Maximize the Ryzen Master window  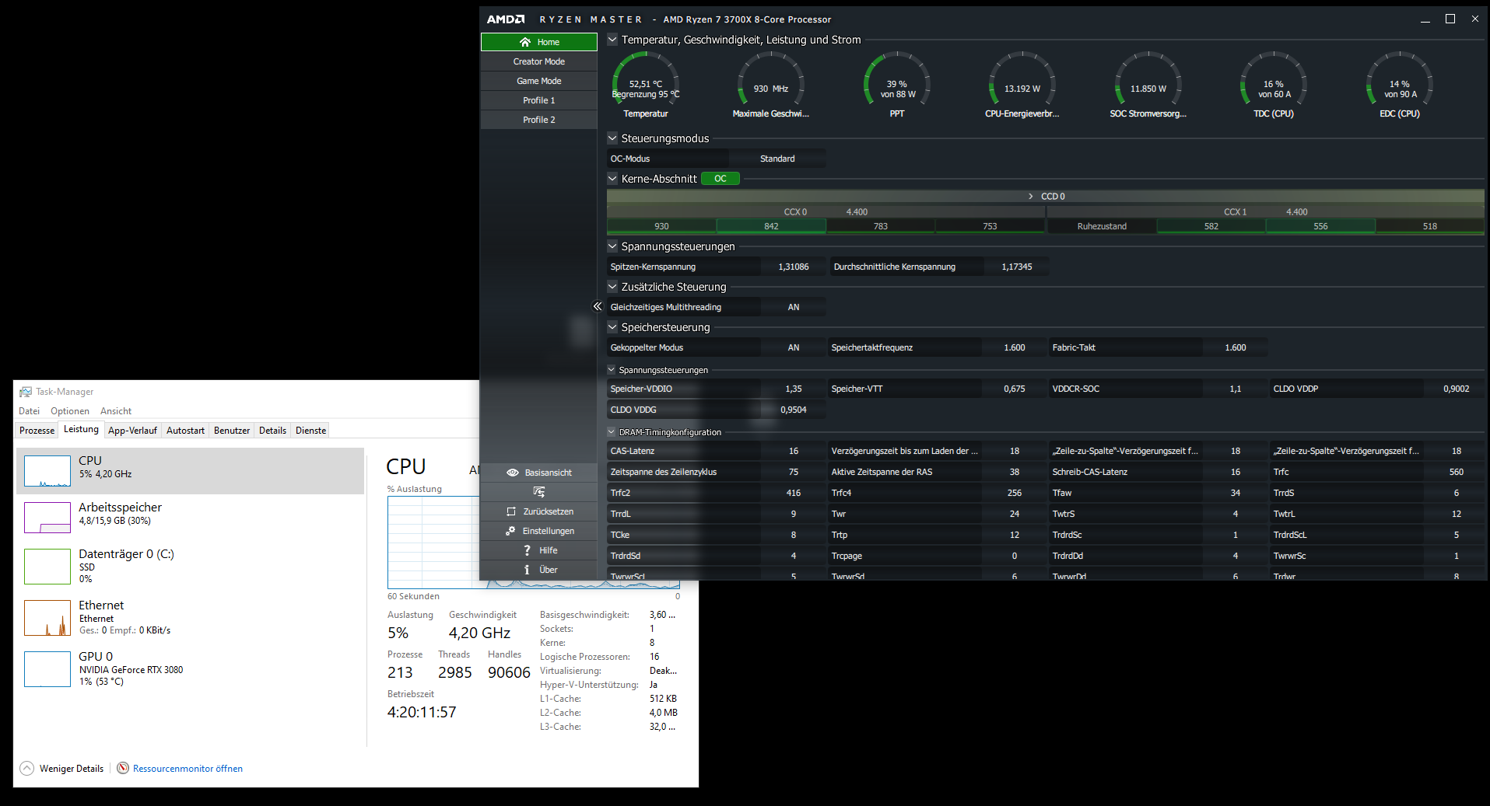tap(1450, 19)
